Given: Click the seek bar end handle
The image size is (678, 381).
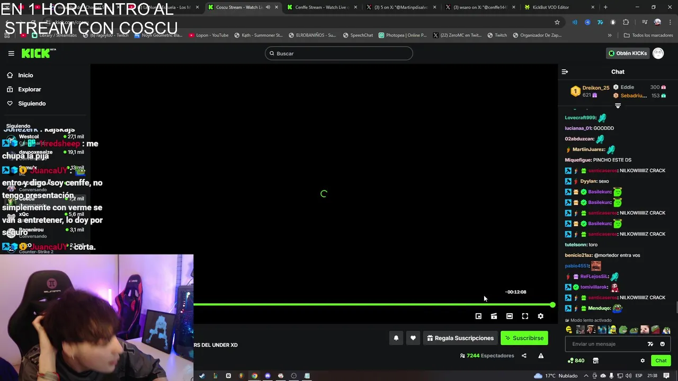Looking at the screenshot, I should tap(552, 305).
